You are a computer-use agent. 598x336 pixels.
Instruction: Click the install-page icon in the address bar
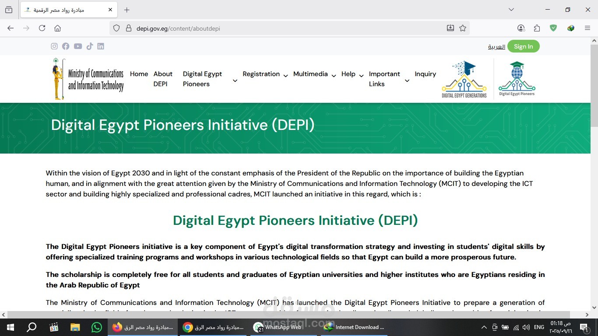coord(450,28)
